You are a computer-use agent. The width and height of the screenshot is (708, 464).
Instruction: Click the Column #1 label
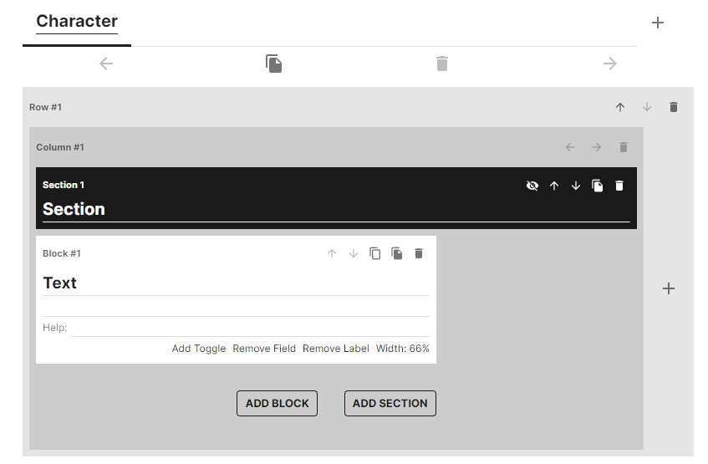click(x=60, y=148)
